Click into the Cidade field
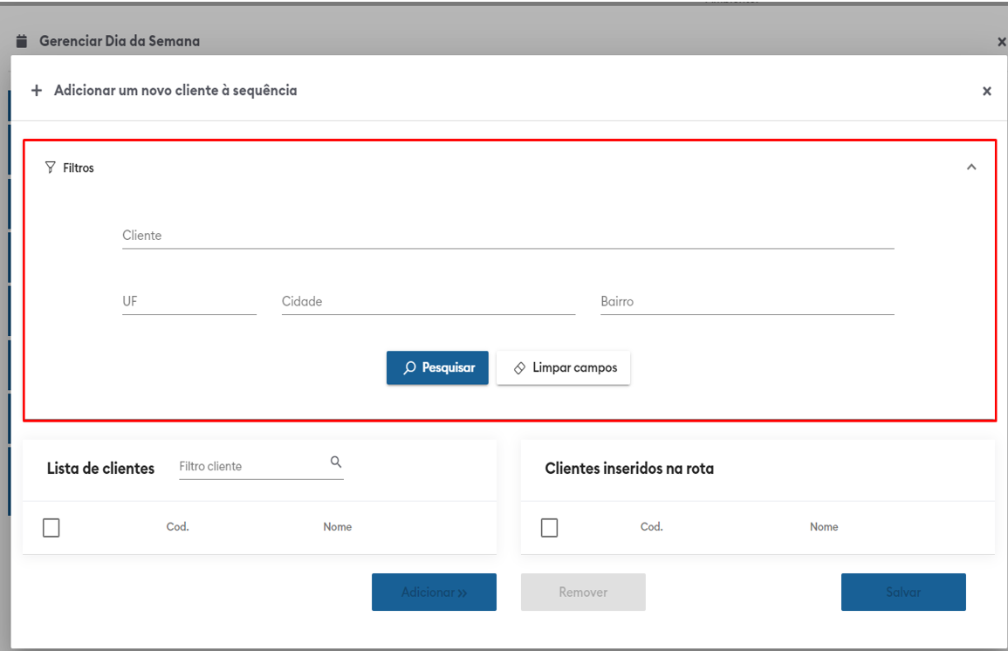This screenshot has height=651, width=1008. pos(428,302)
